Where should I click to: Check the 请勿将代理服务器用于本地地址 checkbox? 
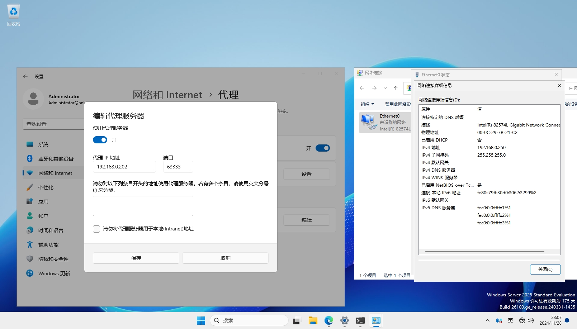coord(96,229)
